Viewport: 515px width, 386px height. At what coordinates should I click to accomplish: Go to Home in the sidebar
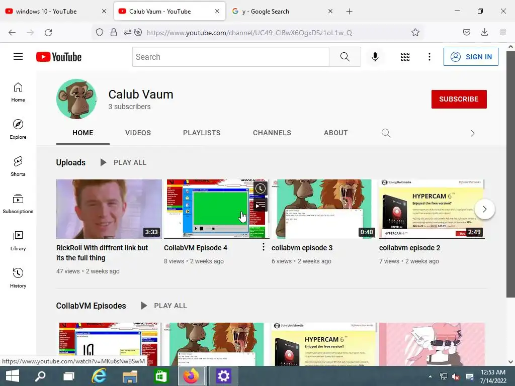18,92
